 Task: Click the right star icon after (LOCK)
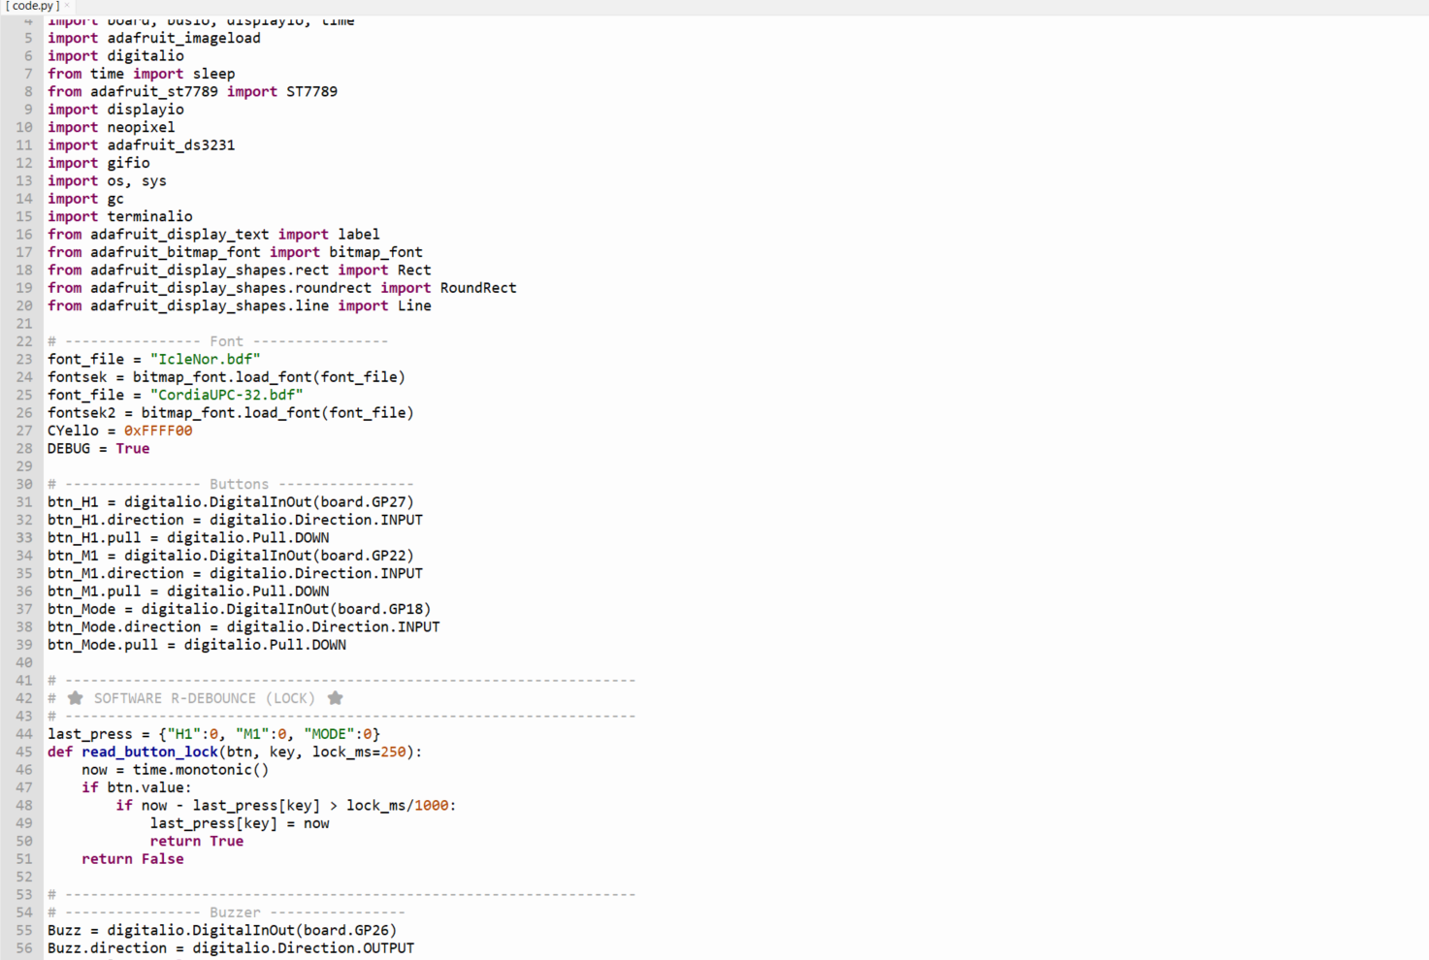tap(336, 698)
